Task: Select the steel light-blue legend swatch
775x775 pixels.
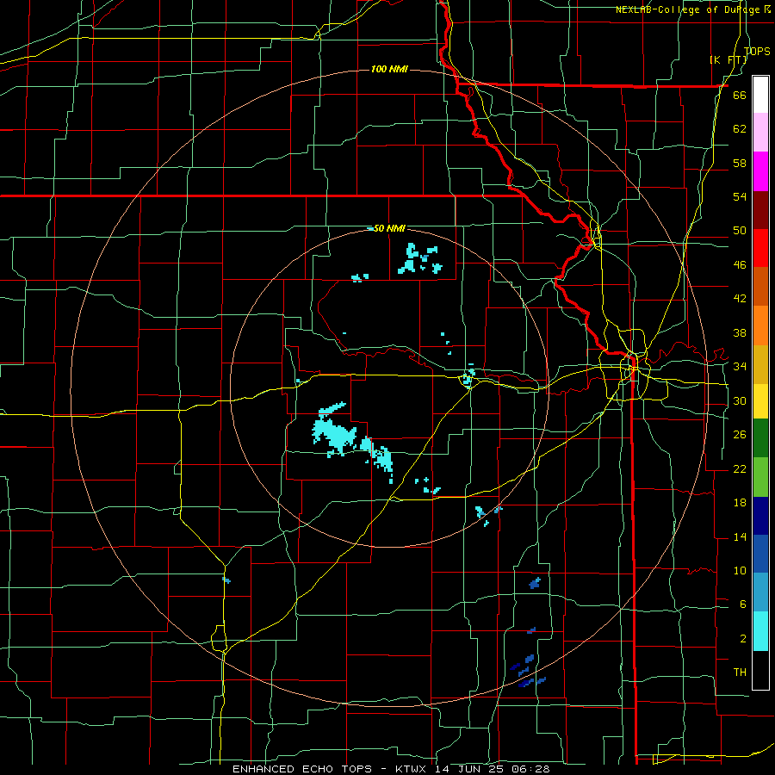Action: point(760,592)
